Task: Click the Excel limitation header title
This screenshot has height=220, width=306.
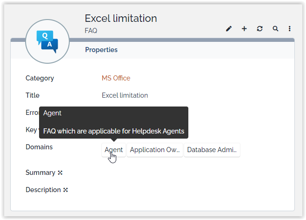Action: click(120, 18)
